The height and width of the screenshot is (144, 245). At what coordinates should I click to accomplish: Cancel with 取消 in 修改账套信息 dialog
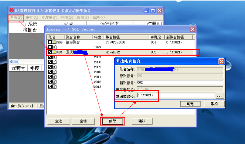(214, 104)
